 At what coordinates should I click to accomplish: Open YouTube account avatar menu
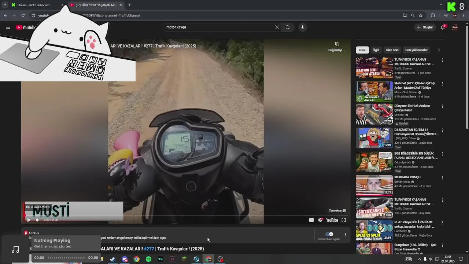[x=455, y=27]
